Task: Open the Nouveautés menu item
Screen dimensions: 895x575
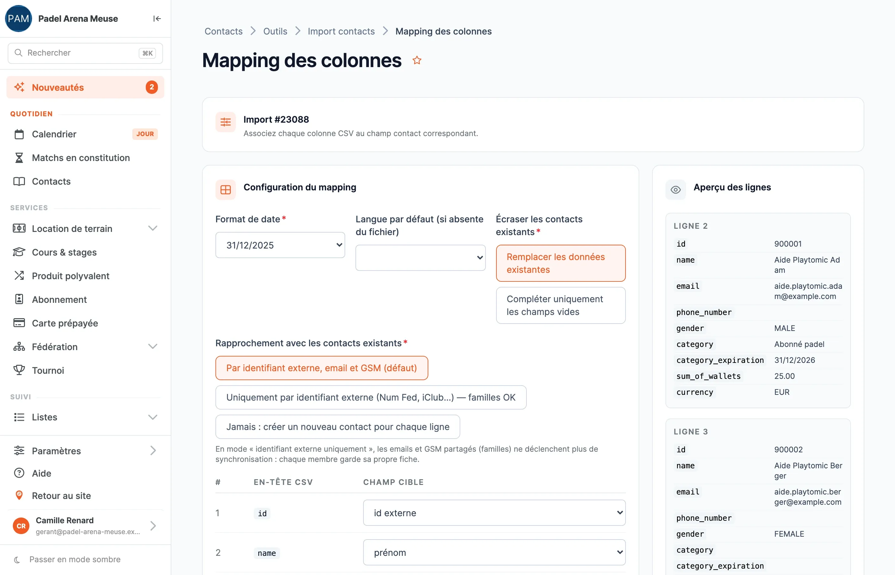Action: click(85, 88)
